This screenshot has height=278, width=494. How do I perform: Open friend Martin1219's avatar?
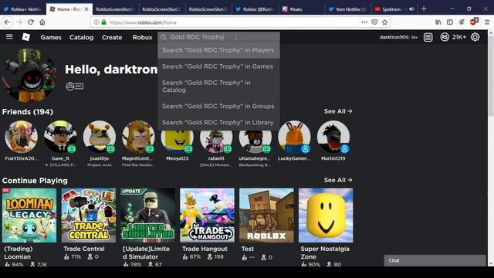click(x=333, y=137)
